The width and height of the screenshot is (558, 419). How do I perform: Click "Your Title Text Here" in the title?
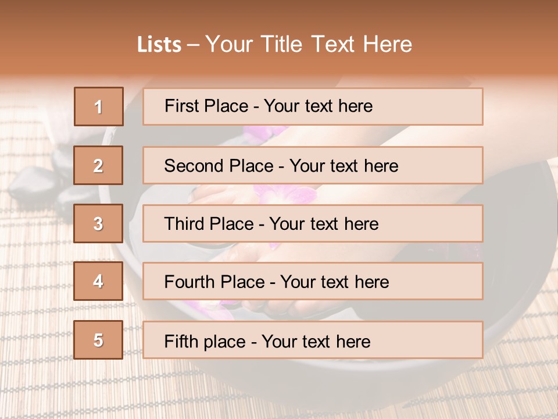(x=309, y=44)
